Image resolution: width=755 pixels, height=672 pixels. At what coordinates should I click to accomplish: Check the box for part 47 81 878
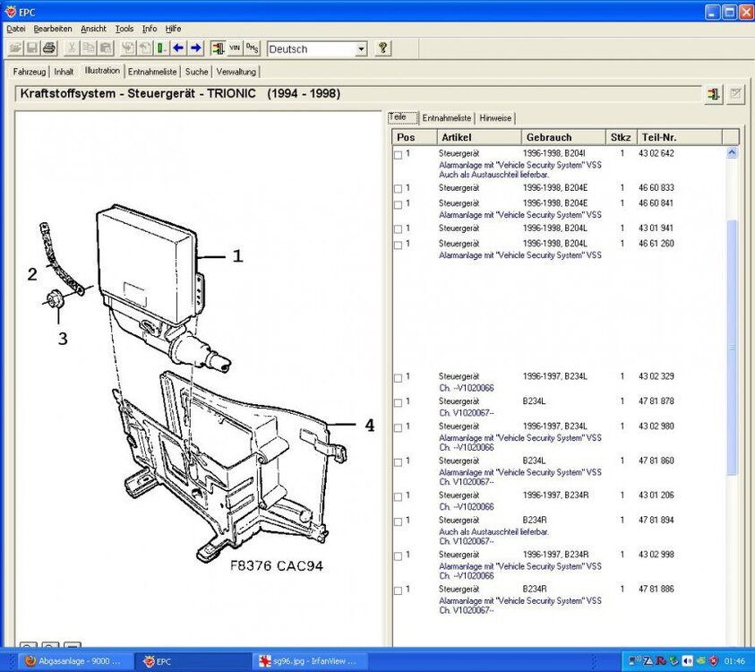click(398, 402)
